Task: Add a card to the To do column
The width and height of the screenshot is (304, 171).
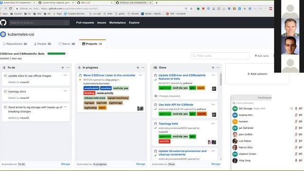Action: [63, 67]
